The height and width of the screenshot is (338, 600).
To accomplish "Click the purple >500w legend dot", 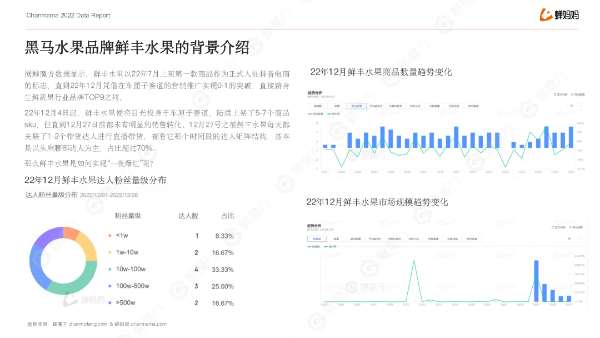I will tap(110, 303).
